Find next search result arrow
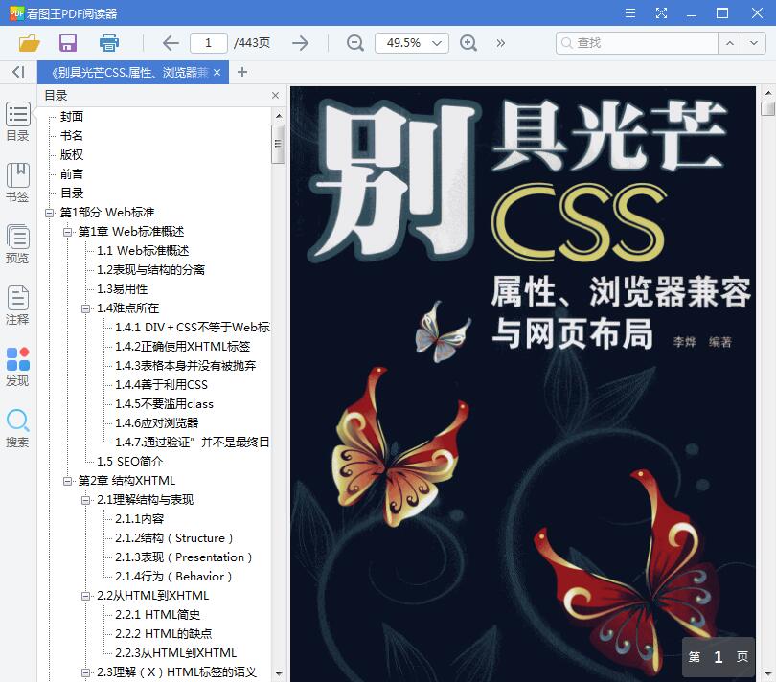The width and height of the screenshot is (776, 682). (x=754, y=43)
